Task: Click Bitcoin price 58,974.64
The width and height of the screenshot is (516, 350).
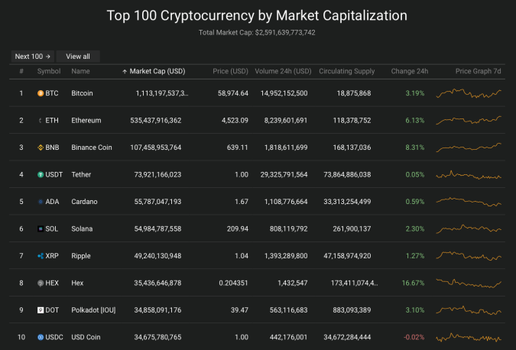Action: [x=233, y=93]
